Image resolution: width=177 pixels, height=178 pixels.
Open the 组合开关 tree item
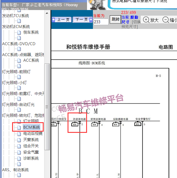pyautogui.click(x=31, y=146)
